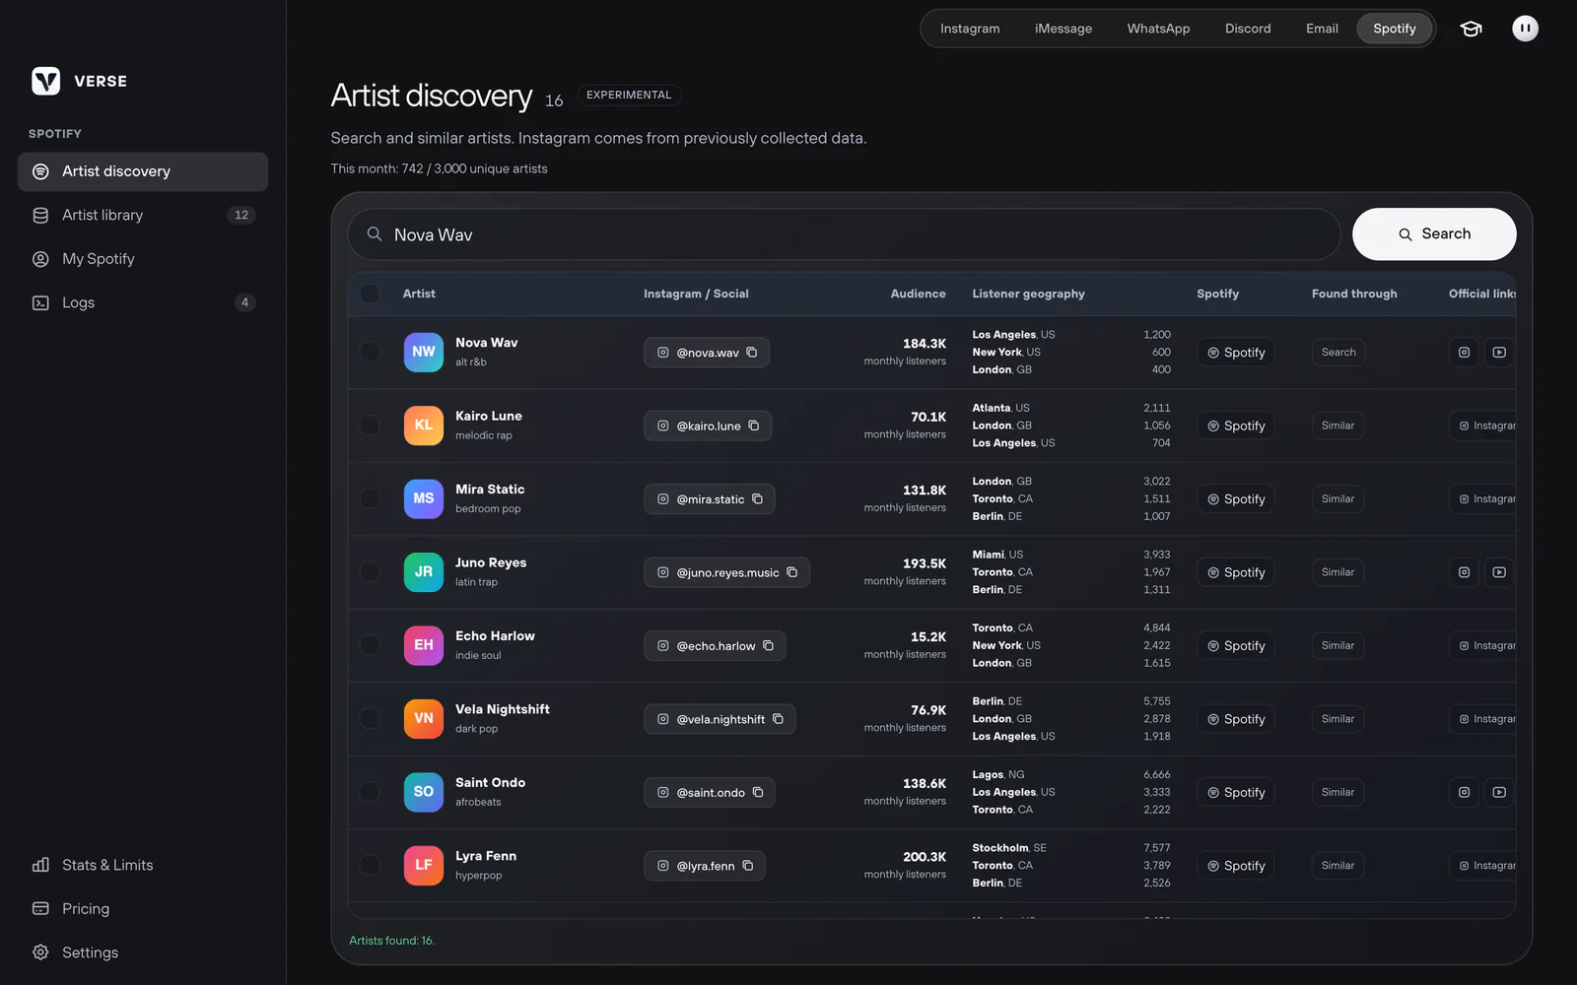This screenshot has width=1577, height=985.
Task: Open Mira Static's Spotify button
Action: click(1236, 499)
